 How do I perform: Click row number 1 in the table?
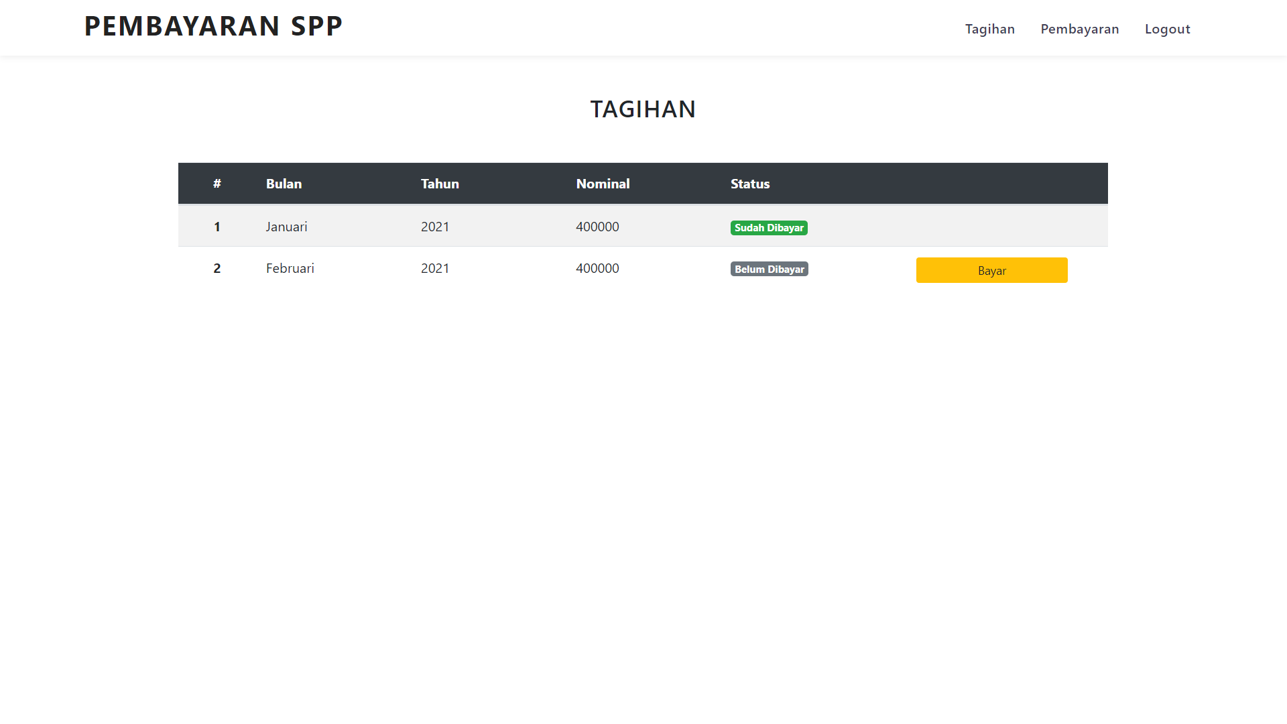click(x=217, y=227)
